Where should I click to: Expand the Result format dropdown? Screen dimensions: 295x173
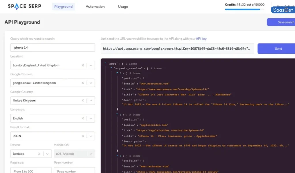[x=91, y=136]
